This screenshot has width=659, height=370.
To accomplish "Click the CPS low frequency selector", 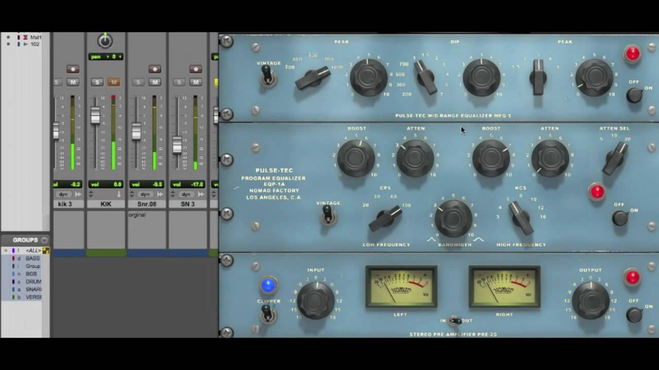I will pyautogui.click(x=386, y=218).
